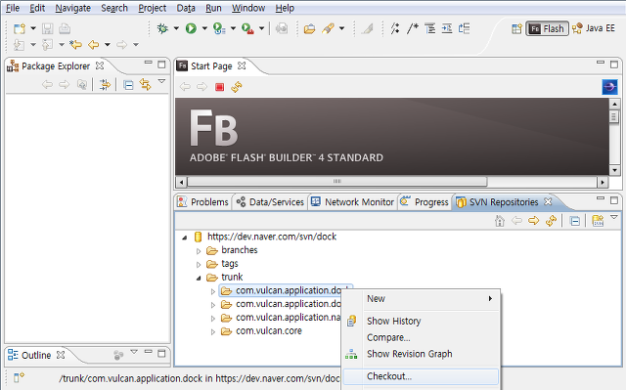Expand the com.vulcan.core folder
The height and width of the screenshot is (390, 626).
[x=213, y=331]
